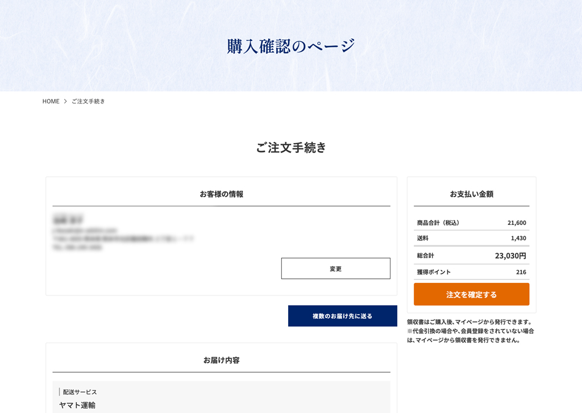
Task: Click the 変更 button in customer info
Action: [335, 268]
